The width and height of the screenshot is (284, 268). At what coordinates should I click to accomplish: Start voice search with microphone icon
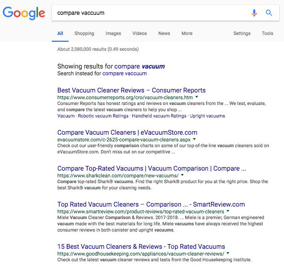tap(254, 13)
